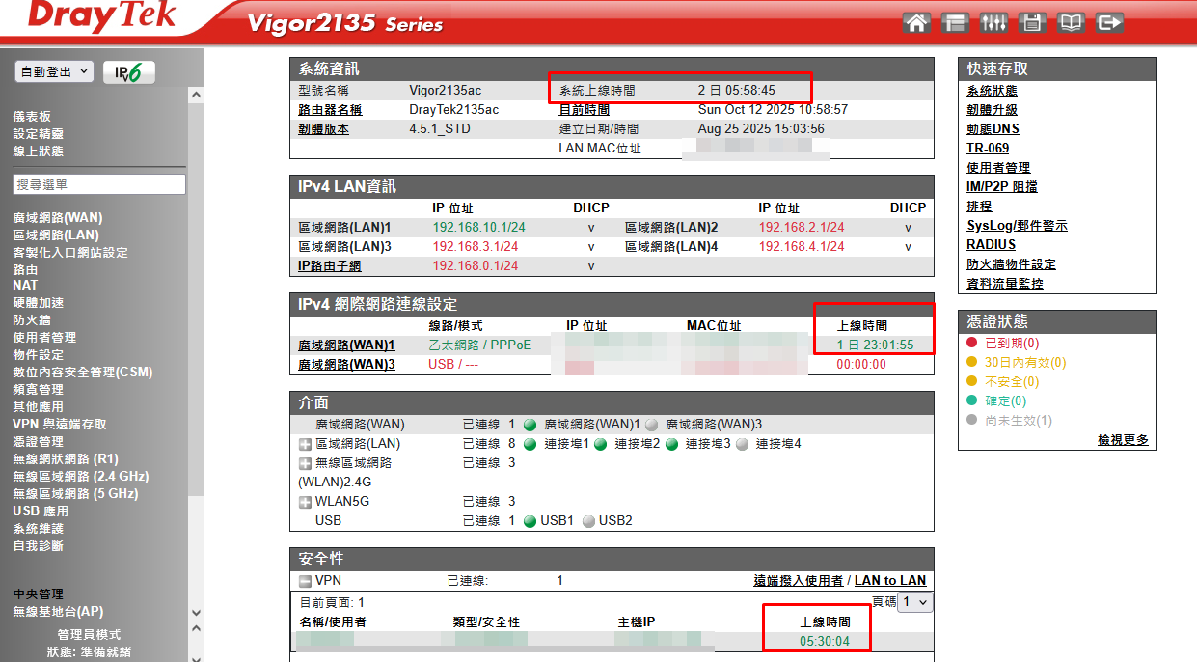This screenshot has height=662, width=1197.
Task: Click the 檢視更多 link in certificate status
Action: pos(1123,440)
